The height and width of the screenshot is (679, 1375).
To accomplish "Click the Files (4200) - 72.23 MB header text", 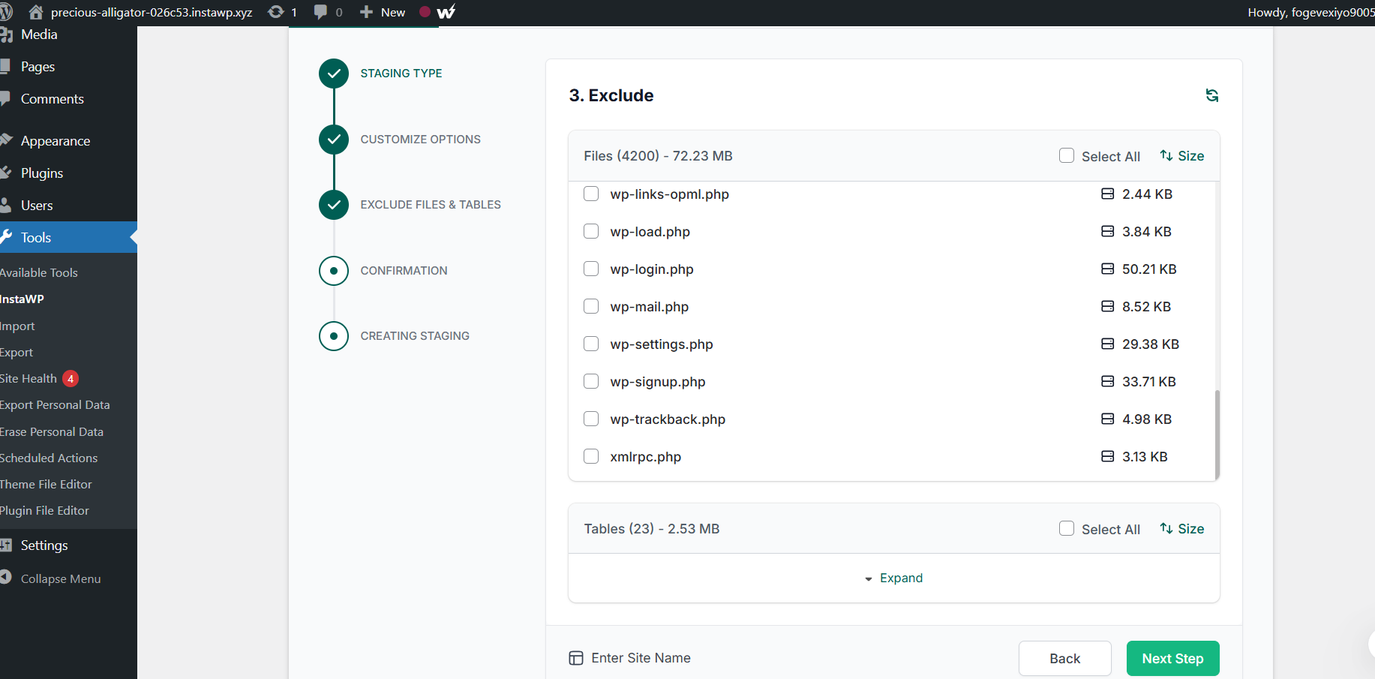I will [658, 156].
